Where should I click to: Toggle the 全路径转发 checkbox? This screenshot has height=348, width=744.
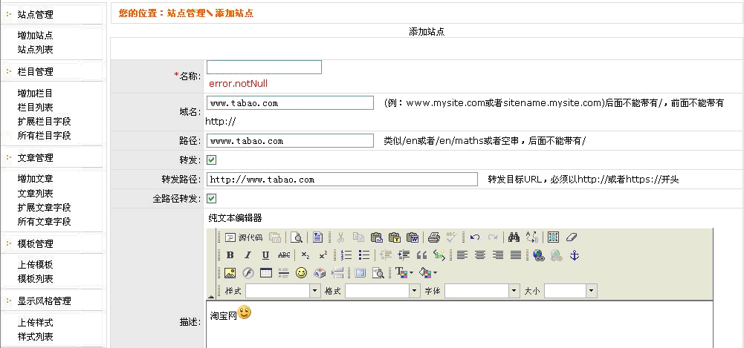[211, 198]
